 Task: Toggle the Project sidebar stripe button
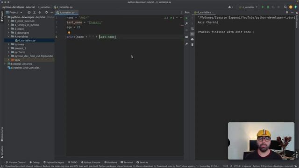tap(2, 17)
